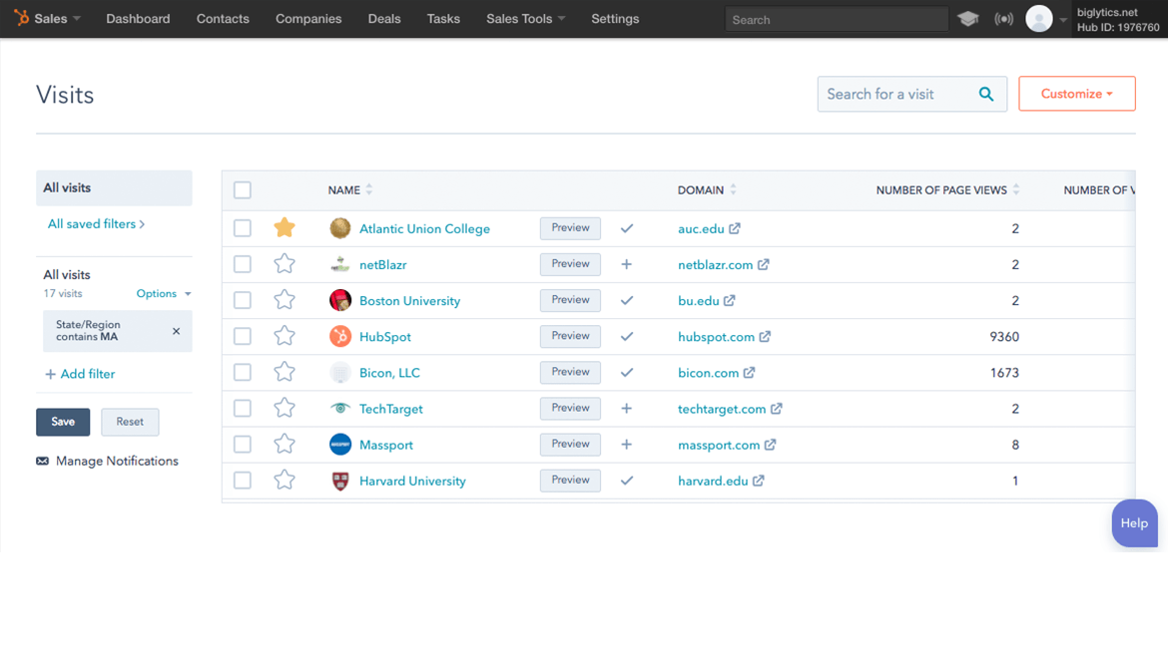
Task: Check the TechTarget row checkbox
Action: click(x=243, y=409)
